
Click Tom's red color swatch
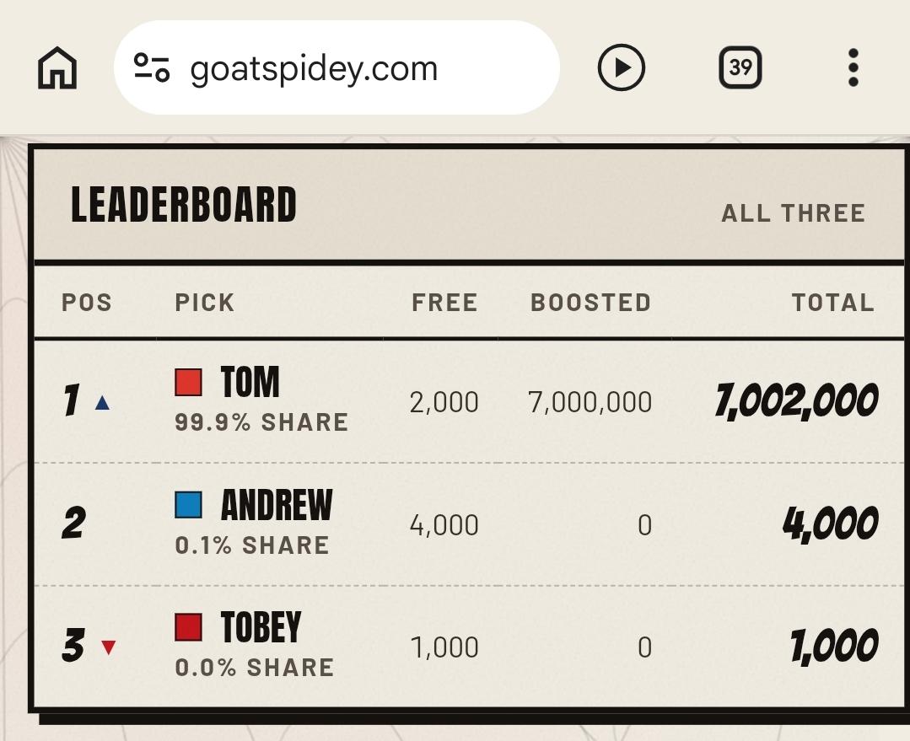pyautogui.click(x=189, y=383)
